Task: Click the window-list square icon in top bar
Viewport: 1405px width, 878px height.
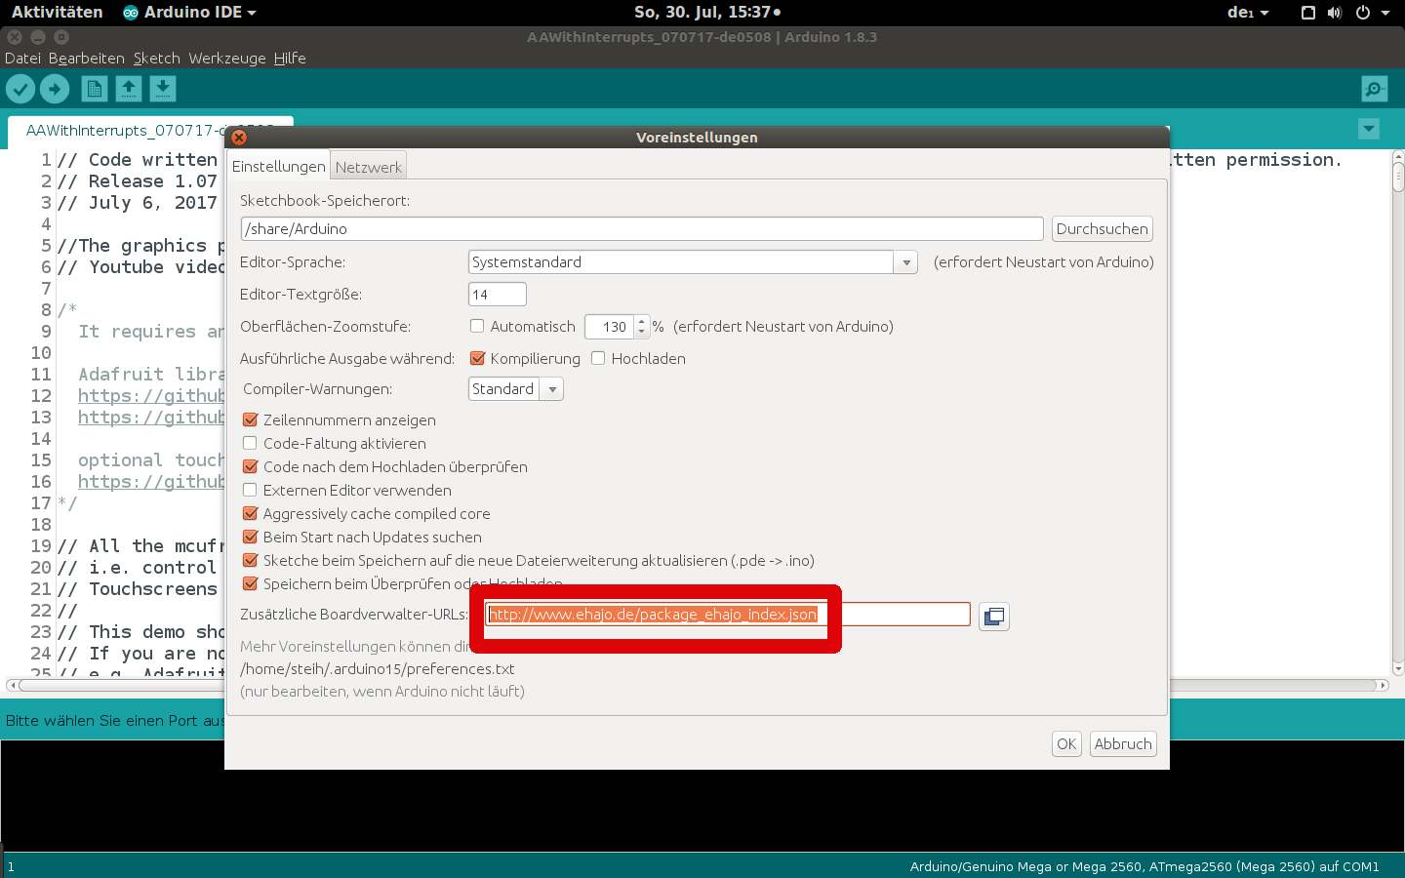Action: click(x=1308, y=13)
